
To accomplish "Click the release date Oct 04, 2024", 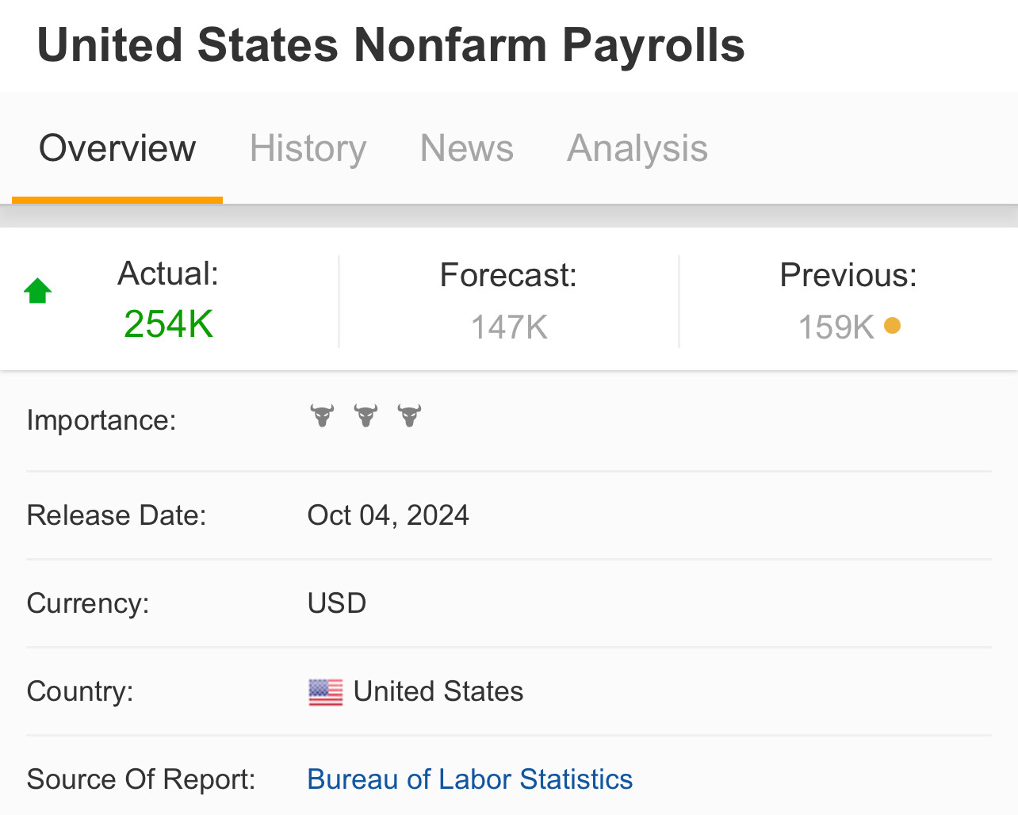I will click(x=388, y=515).
